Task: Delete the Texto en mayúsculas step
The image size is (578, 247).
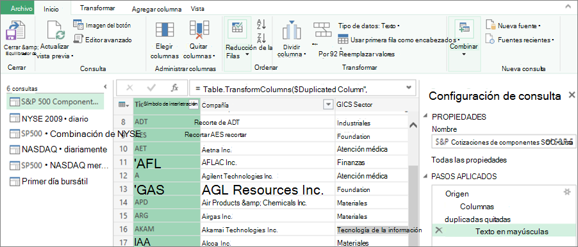Action: (438, 230)
